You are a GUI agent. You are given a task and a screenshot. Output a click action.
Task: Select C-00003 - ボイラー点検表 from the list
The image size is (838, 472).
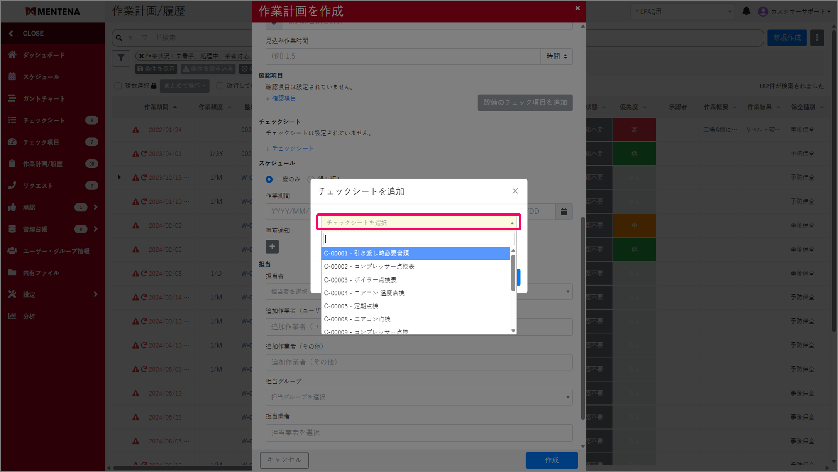[360, 280]
